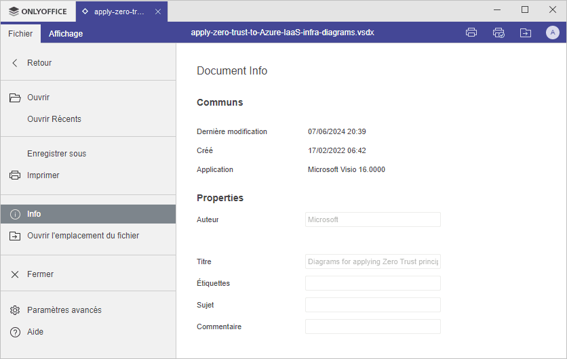Image resolution: width=567 pixels, height=359 pixels.
Task: Open Paramètres avancés
Action: (88, 310)
